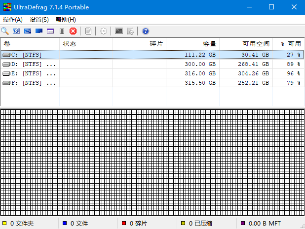Click the Optimize MFT toolbar icon
305x229 pixels.
[x=50, y=31]
